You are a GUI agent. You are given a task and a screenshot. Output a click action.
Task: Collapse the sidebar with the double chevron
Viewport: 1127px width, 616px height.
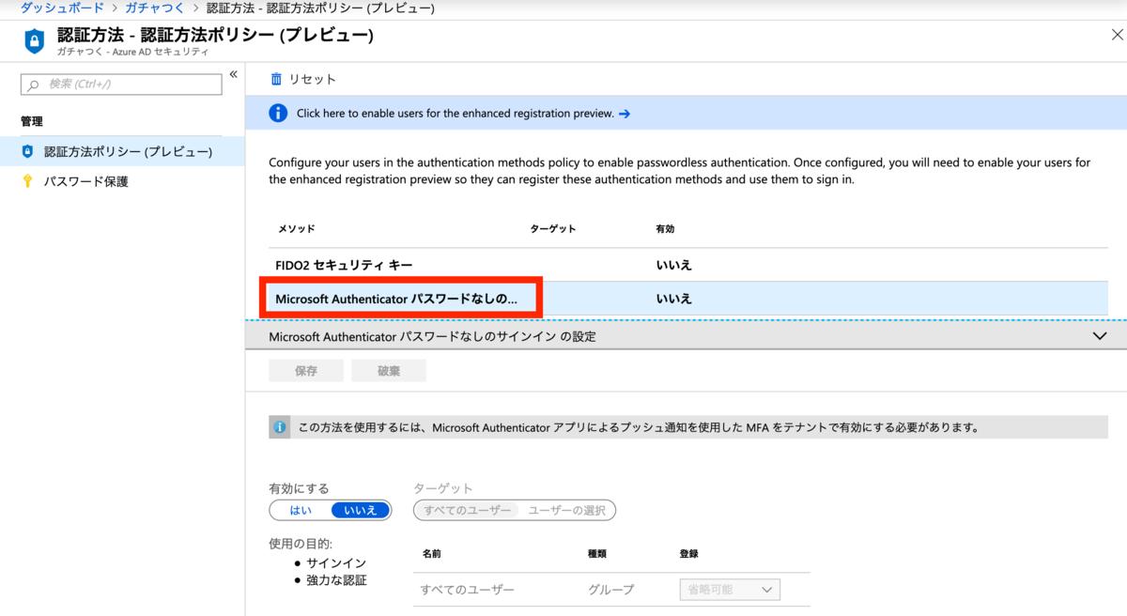[x=233, y=74]
